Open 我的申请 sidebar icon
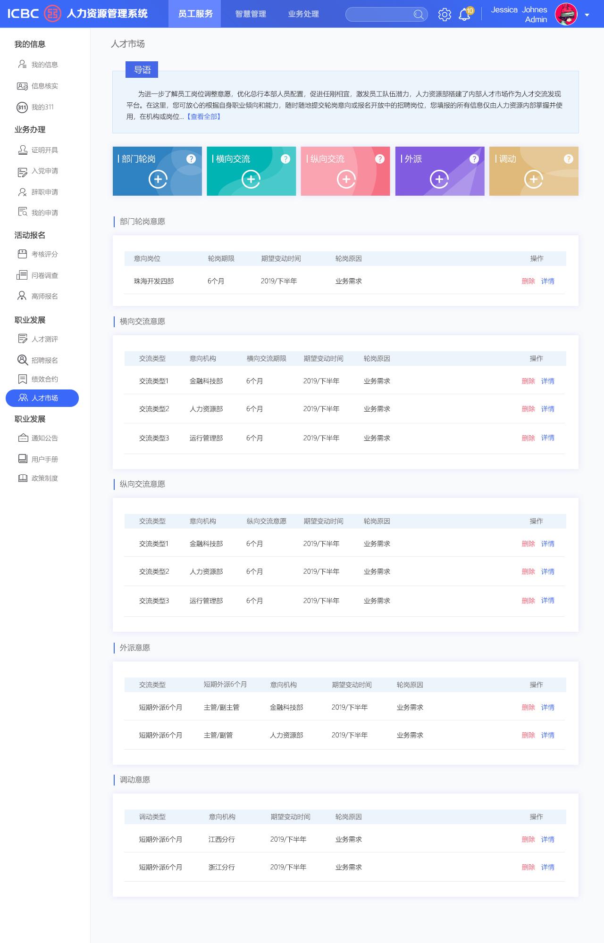This screenshot has height=943, width=604. [x=22, y=212]
